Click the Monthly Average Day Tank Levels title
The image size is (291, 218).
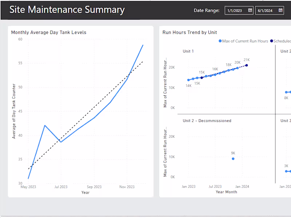pos(49,32)
